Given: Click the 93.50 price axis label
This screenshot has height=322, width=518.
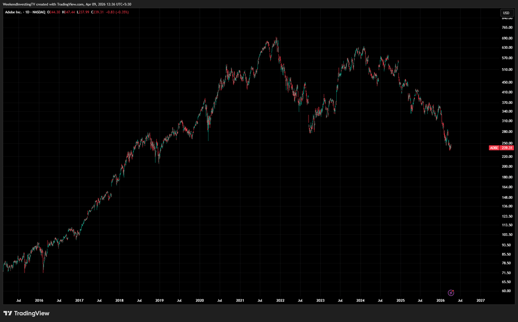Looking at the screenshot, I should click(x=506, y=245).
